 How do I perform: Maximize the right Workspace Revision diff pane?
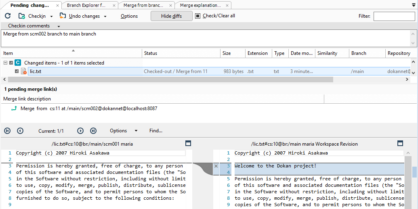point(400,144)
